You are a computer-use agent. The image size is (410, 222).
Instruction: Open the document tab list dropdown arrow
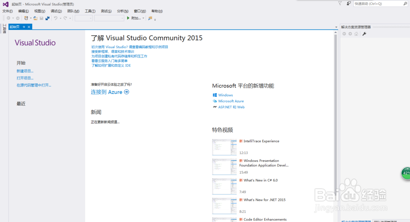336,27
